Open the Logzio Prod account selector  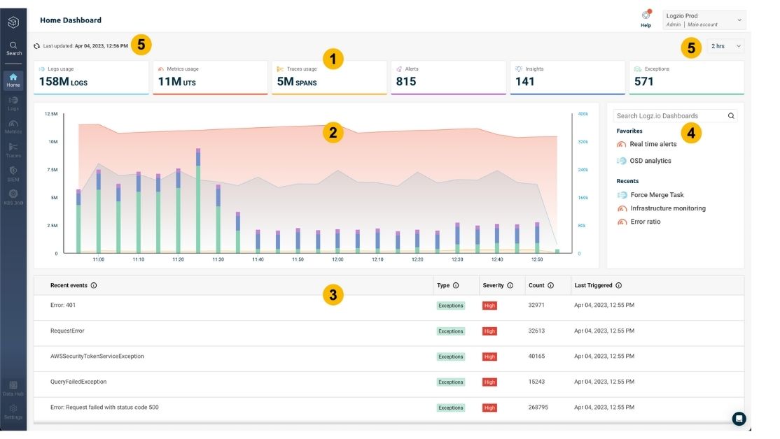[x=702, y=18]
